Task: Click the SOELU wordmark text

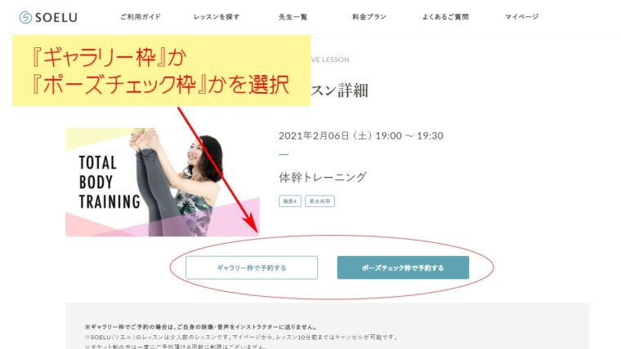Action: coord(56,17)
